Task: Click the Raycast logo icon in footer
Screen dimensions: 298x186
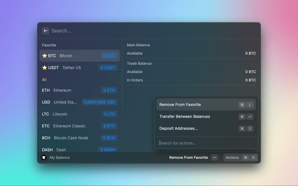Action: click(44, 158)
